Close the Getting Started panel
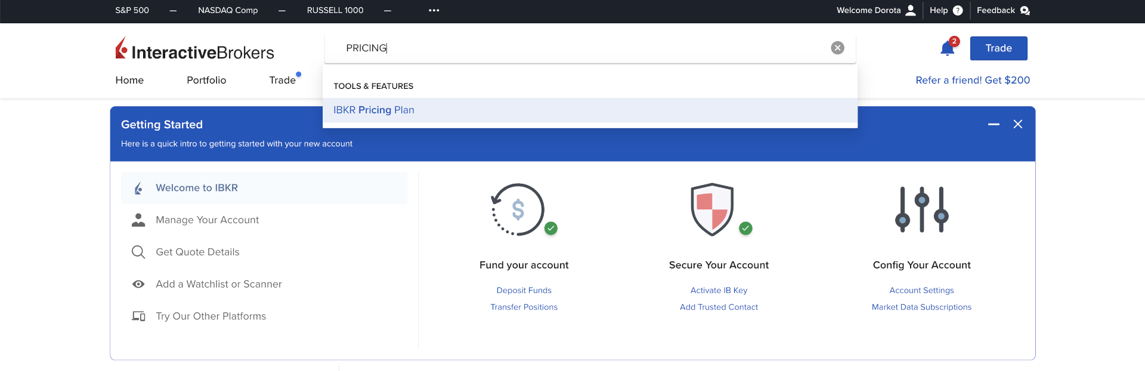Screen dimensions: 1145x371 [1018, 124]
